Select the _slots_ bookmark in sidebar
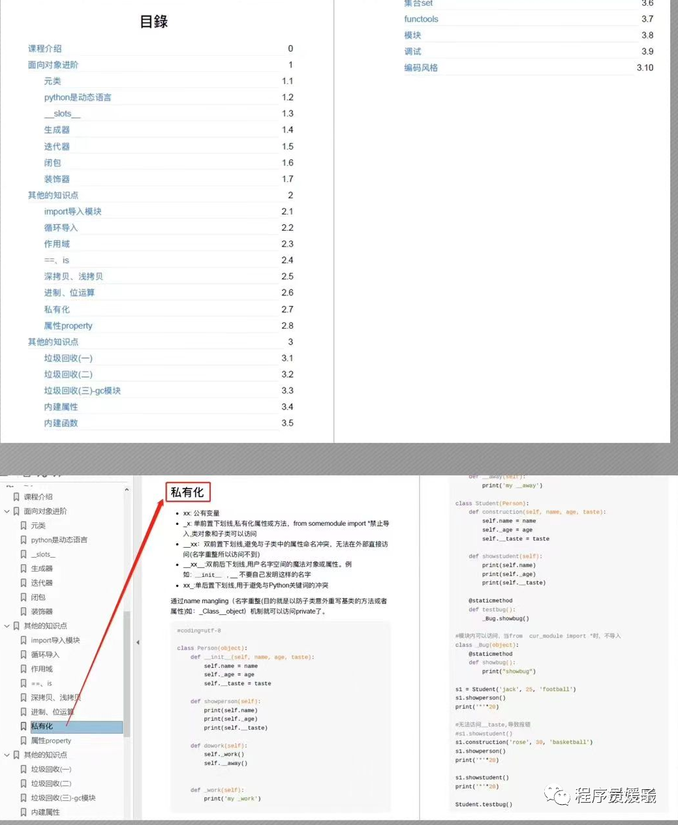The height and width of the screenshot is (825, 678). coord(44,554)
